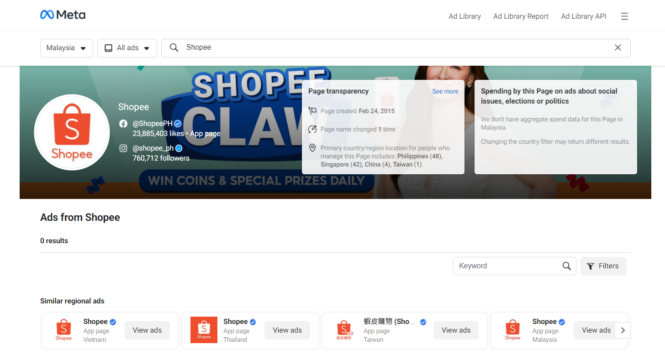The image size is (665, 360).
Task: Click the 23,885,403 likes text
Action: pos(158,134)
